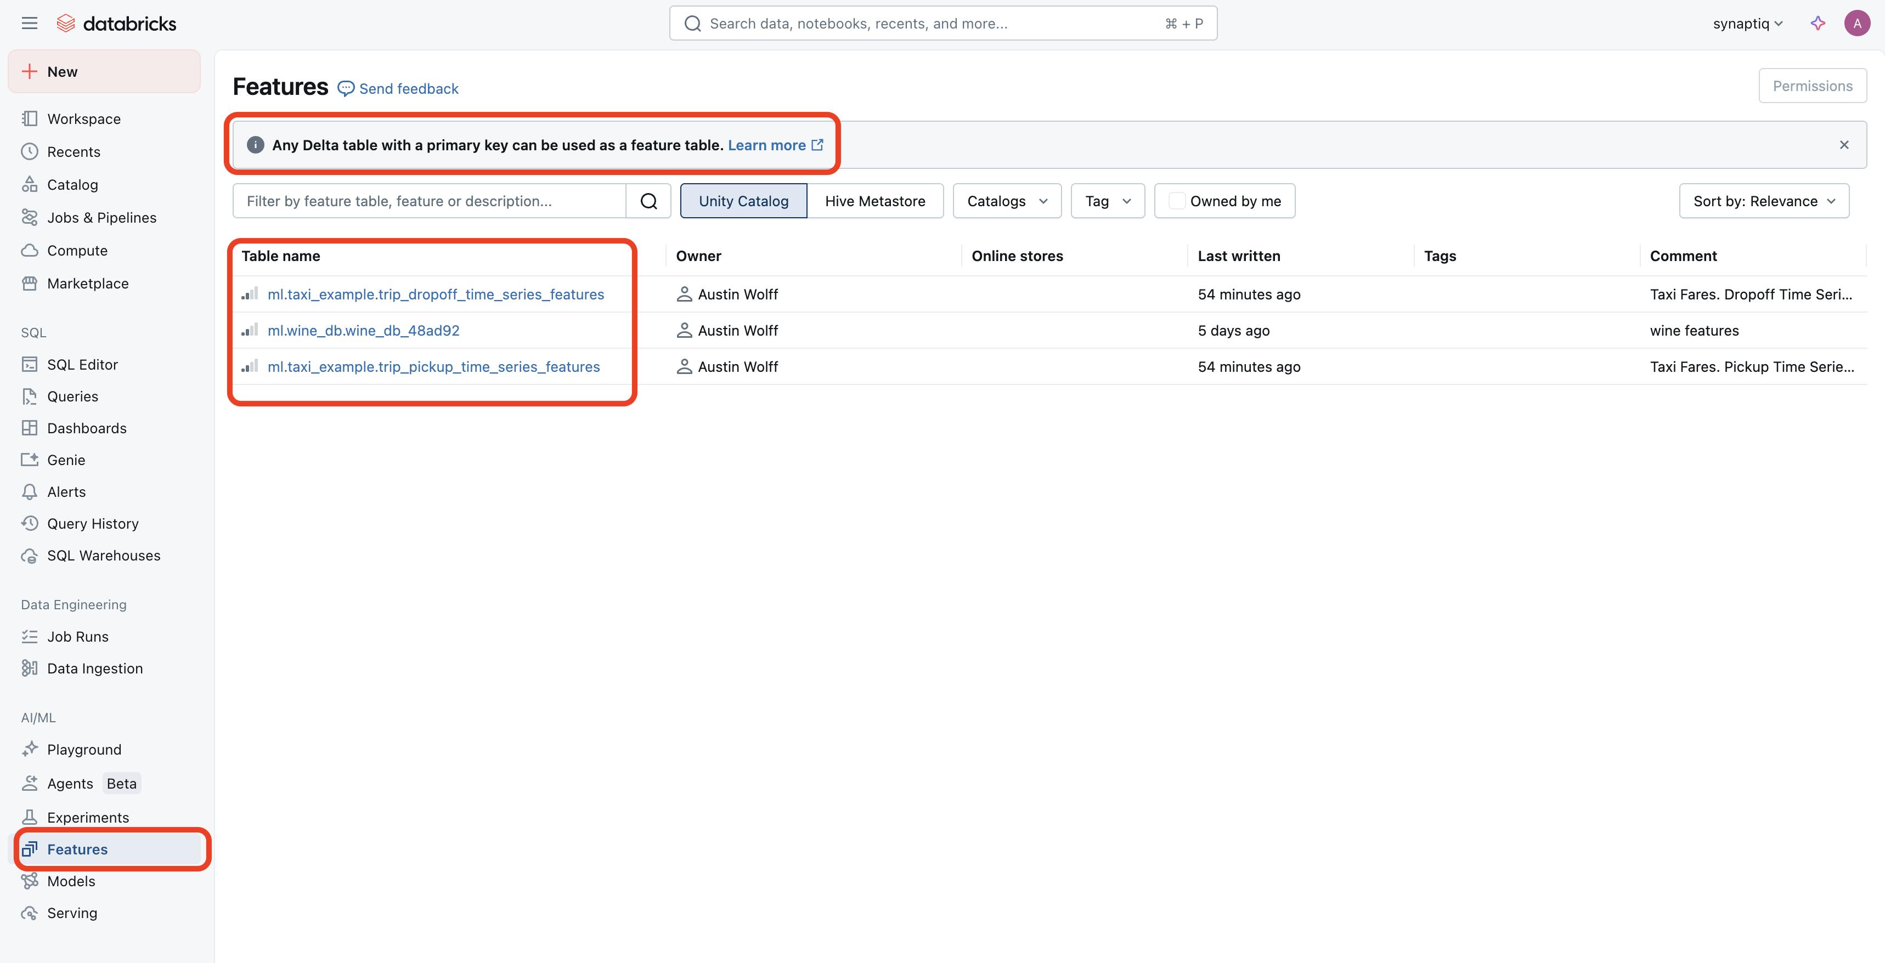Switch to Hive Metastore toggle
1885x963 pixels.
coord(874,201)
